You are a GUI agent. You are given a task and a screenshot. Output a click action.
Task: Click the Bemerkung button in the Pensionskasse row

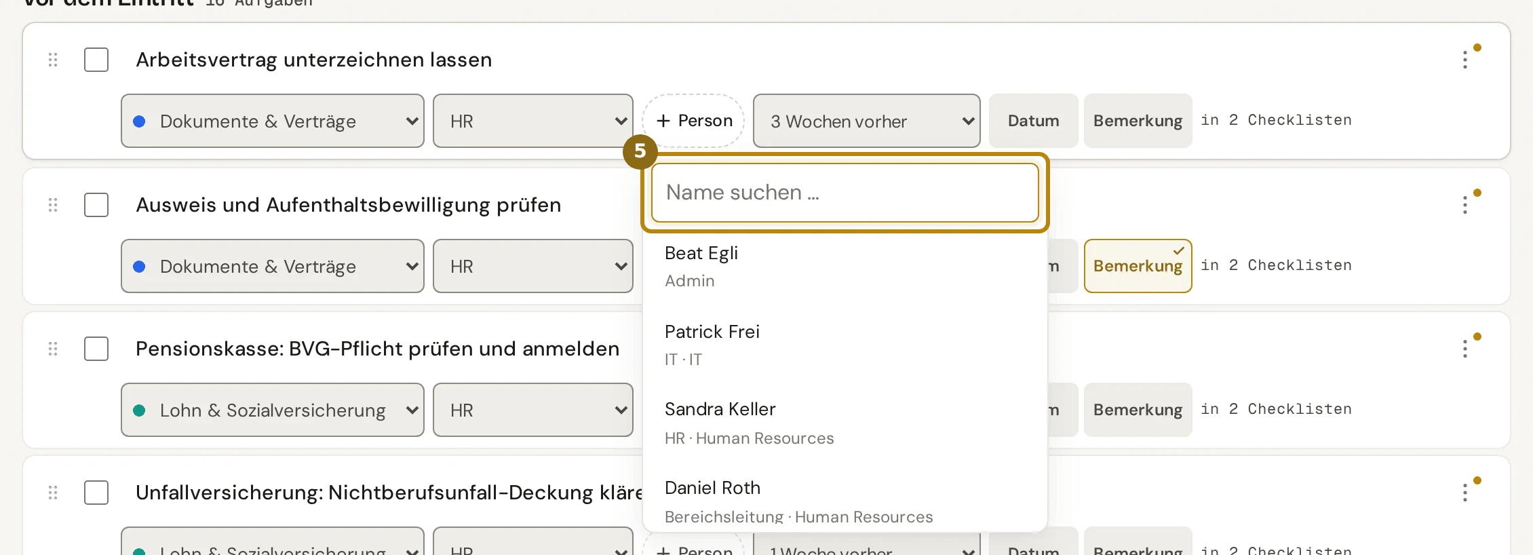click(x=1138, y=410)
